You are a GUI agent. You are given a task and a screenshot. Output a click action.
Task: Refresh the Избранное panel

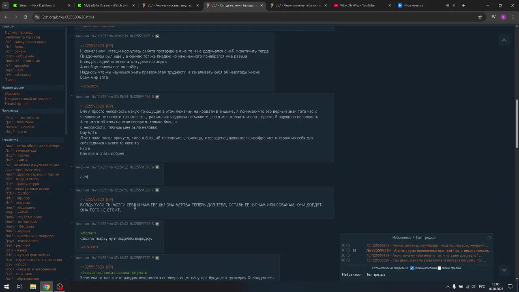pos(489,238)
